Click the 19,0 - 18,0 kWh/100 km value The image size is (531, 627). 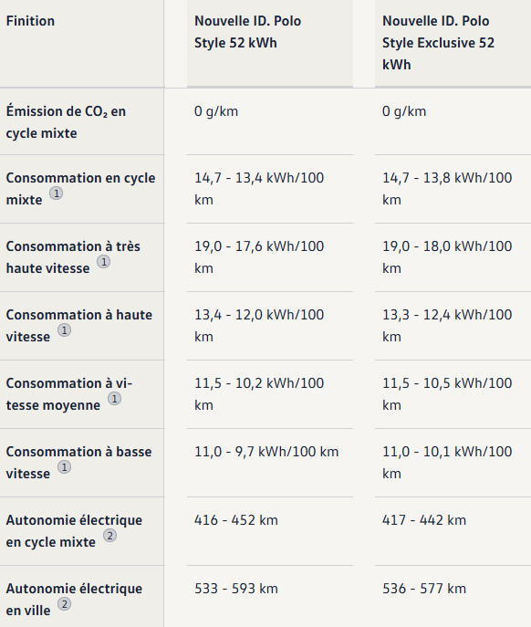click(x=447, y=257)
